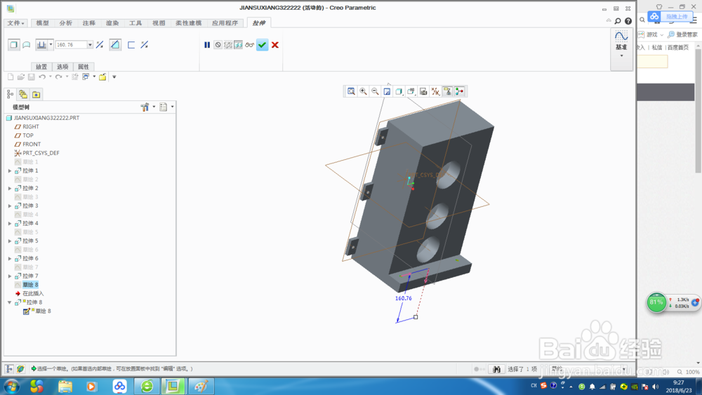Click the windows switcher icon in quick toolbar

(x=86, y=77)
